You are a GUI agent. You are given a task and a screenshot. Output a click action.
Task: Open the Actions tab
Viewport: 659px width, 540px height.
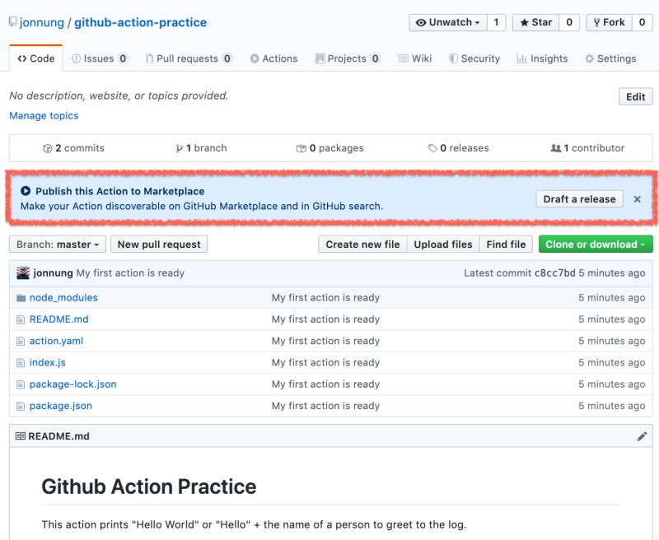(x=275, y=58)
